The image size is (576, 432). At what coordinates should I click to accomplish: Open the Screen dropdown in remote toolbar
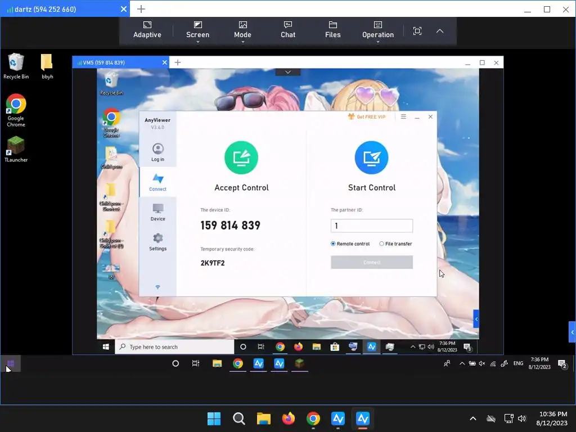tap(197, 31)
